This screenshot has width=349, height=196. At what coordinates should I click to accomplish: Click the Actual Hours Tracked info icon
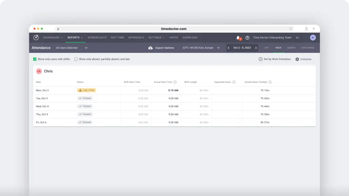270,82
